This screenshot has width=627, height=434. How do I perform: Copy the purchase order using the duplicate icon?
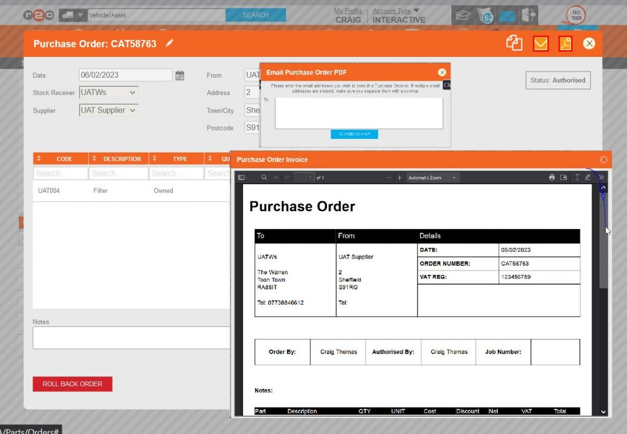[x=514, y=43]
